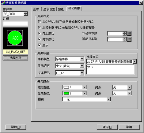Screen dimensions: 144x133
Task: Switch to the 基本 tab
Action: tap(36, 9)
